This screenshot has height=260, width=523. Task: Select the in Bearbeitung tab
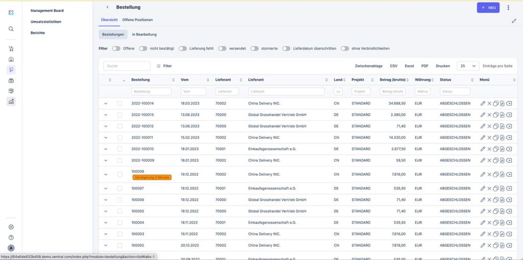pyautogui.click(x=144, y=34)
